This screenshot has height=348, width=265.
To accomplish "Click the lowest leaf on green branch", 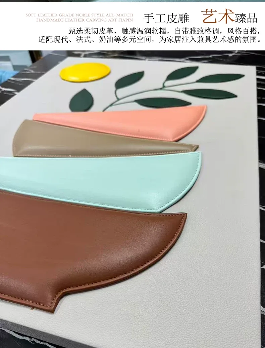I will tap(163, 102).
